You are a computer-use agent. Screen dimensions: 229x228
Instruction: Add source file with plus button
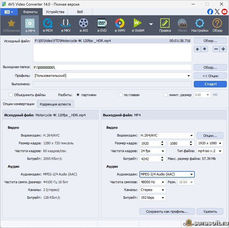coord(223,49)
